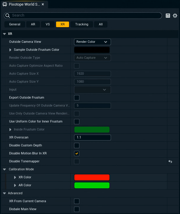Click the green AR Color swatch
Image resolution: width=180 pixels, height=214 pixels.
92,185
